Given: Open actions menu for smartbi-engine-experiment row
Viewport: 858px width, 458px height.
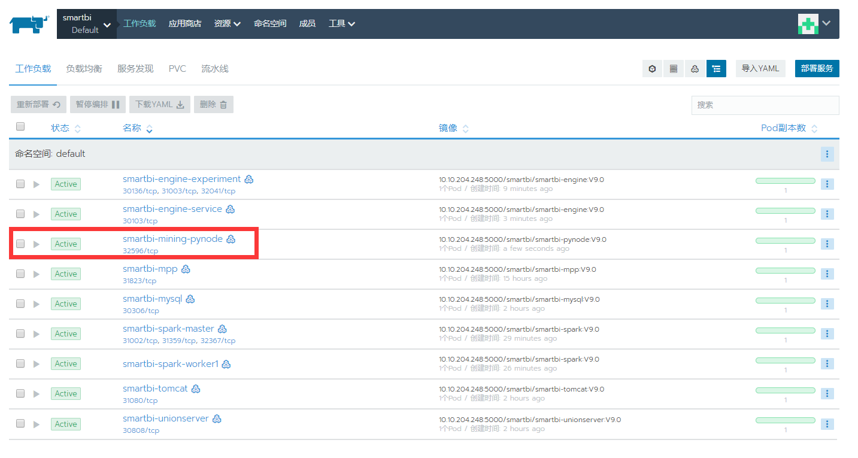Looking at the screenshot, I should click(x=827, y=184).
